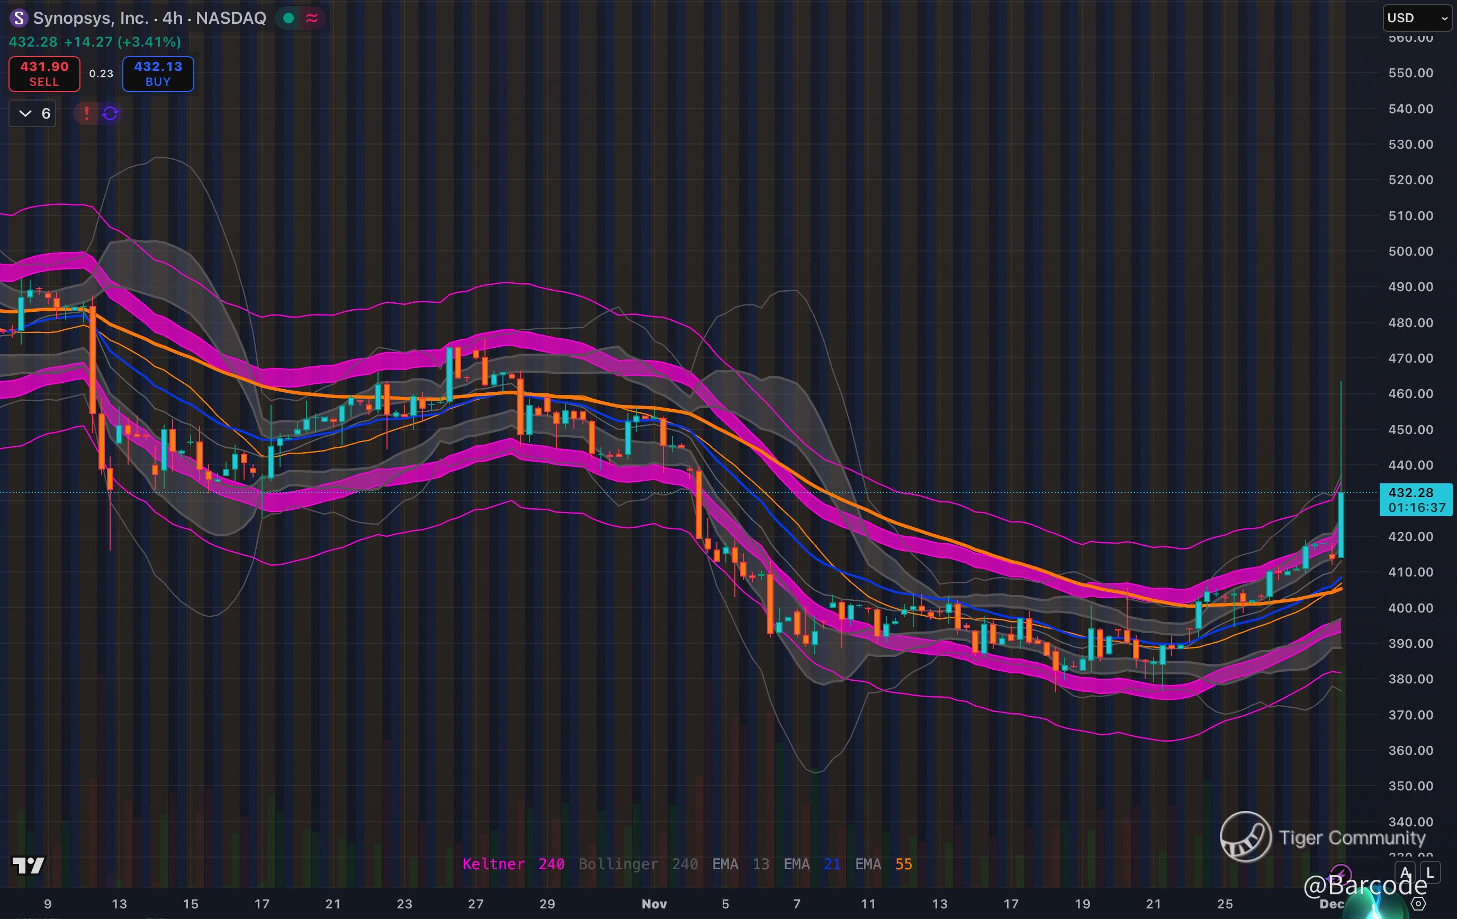Click the red exclamation warning icon

point(86,113)
